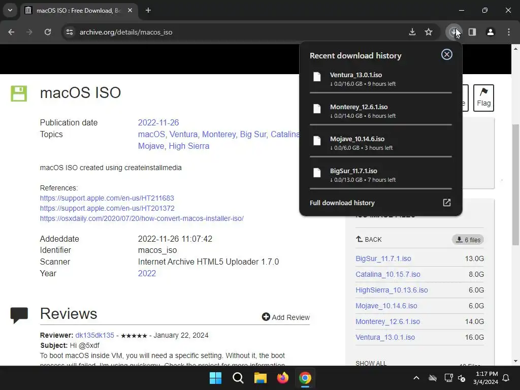Screen dimensions: 520x390
Task: Open support.apple.com HT201372 reference link
Action: click(107, 208)
